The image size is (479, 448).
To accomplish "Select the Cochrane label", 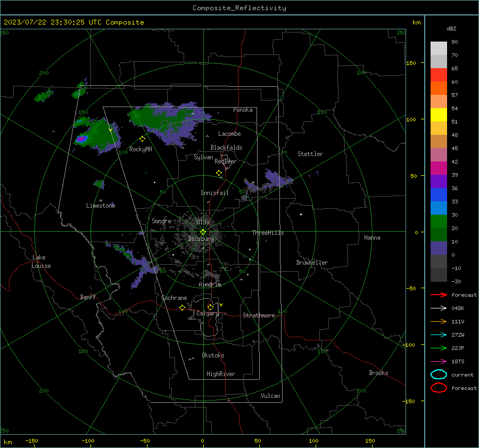I will [174, 298].
